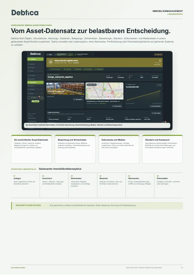Open Service in the sidebar
The width and height of the screenshot is (194, 275).
click(x=36, y=86)
